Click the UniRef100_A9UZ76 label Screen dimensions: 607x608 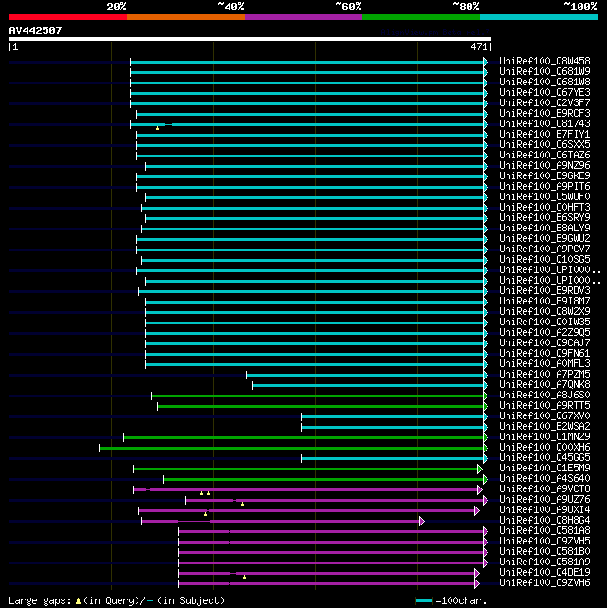pos(544,500)
